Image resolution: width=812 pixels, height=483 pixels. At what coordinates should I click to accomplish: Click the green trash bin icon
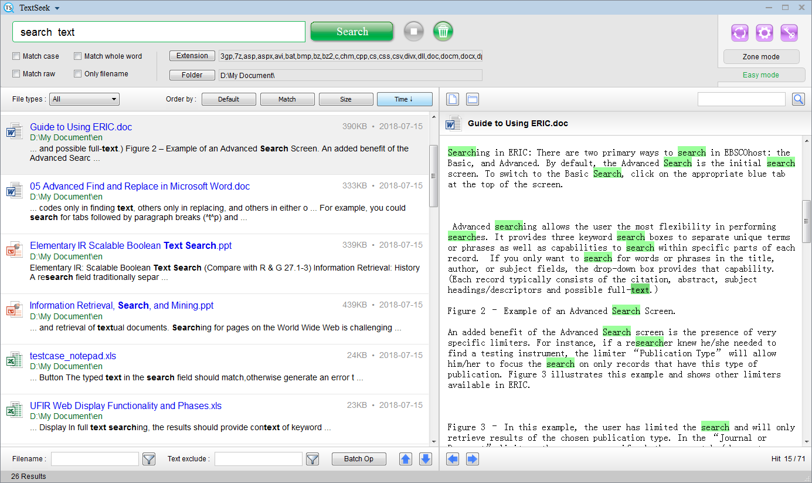pos(443,31)
